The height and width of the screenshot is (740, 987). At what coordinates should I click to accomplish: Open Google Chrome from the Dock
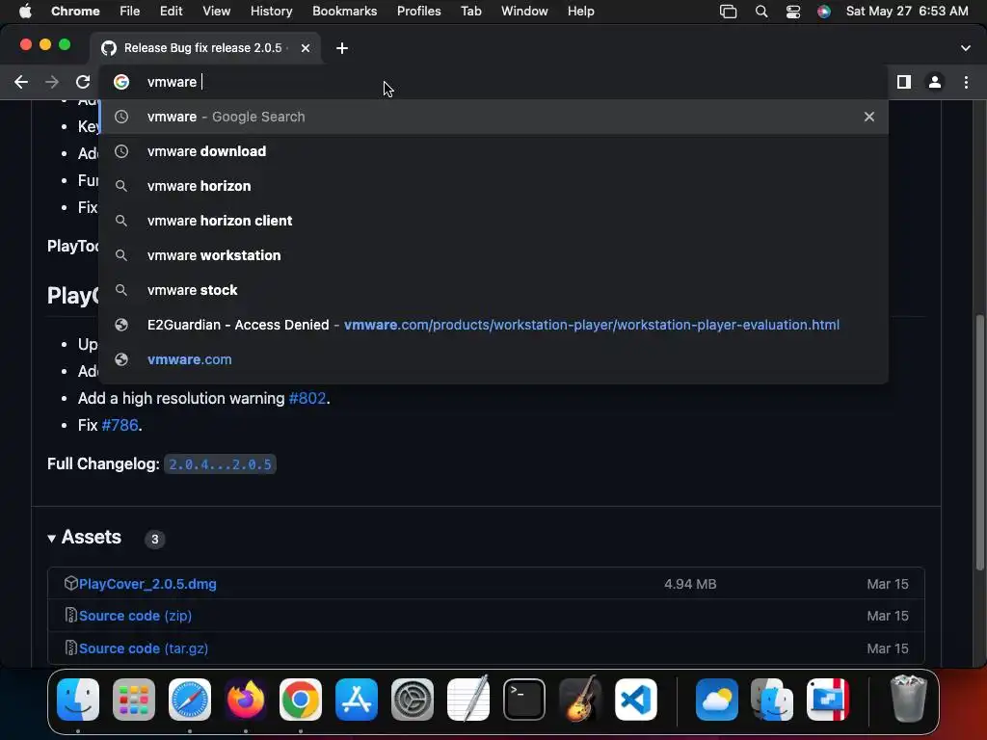pyautogui.click(x=301, y=700)
